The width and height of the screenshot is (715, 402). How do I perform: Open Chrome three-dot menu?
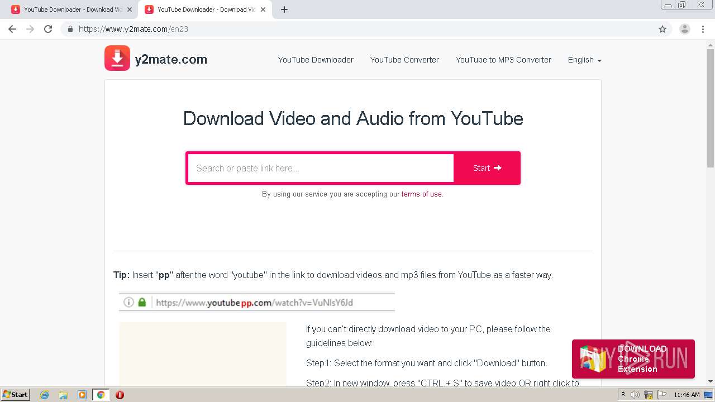pyautogui.click(x=703, y=29)
